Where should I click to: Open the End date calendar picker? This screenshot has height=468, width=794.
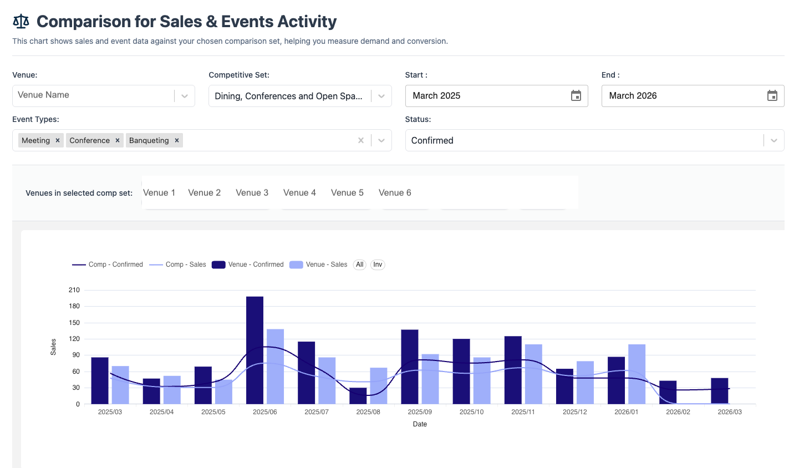773,95
